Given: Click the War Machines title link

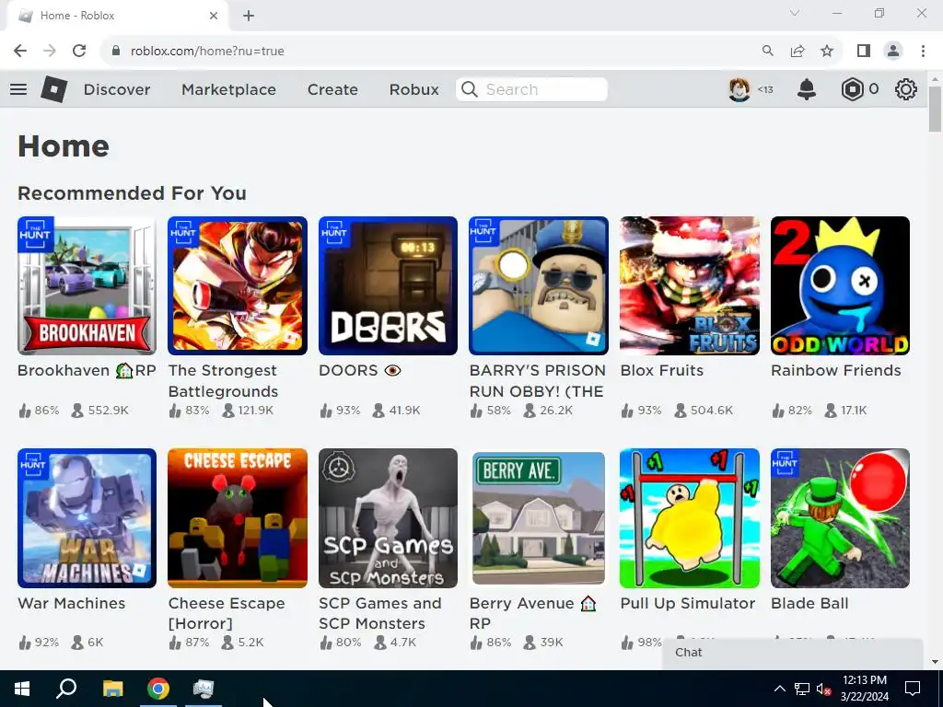Looking at the screenshot, I should pyautogui.click(x=72, y=603).
